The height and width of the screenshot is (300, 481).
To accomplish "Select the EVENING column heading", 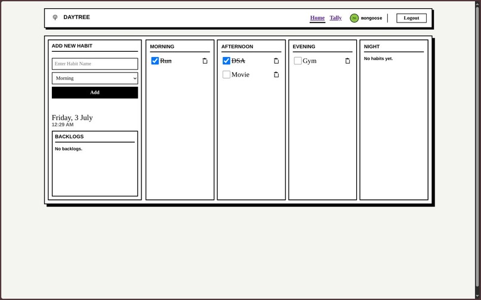I will point(304,46).
